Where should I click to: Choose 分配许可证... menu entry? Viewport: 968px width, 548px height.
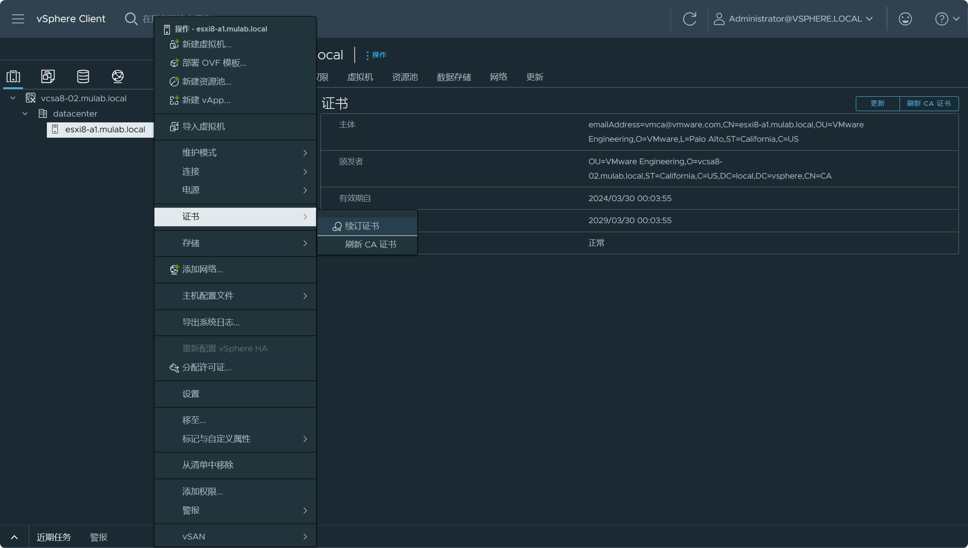pyautogui.click(x=235, y=367)
